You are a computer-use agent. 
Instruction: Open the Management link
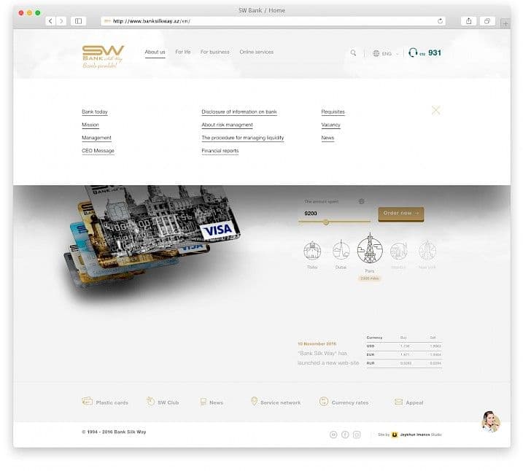coord(96,138)
